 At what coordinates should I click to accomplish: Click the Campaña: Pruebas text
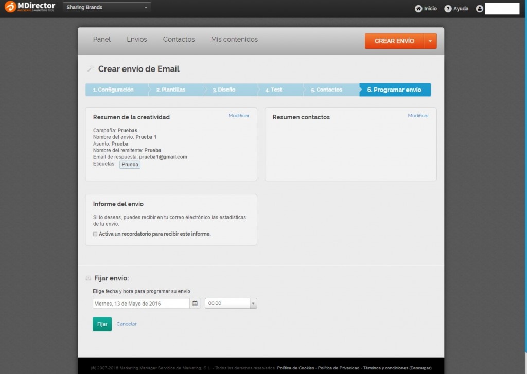(115, 130)
